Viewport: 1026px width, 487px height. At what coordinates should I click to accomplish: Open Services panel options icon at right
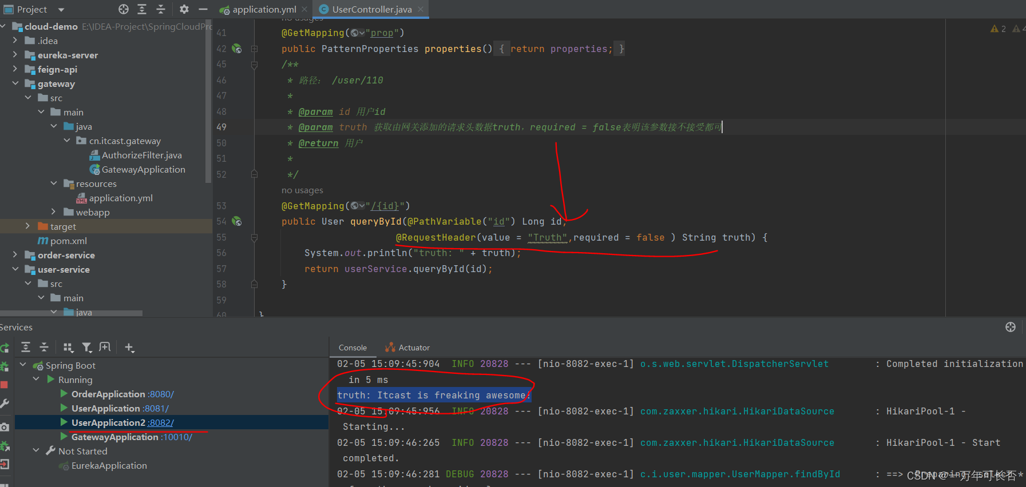1011,327
